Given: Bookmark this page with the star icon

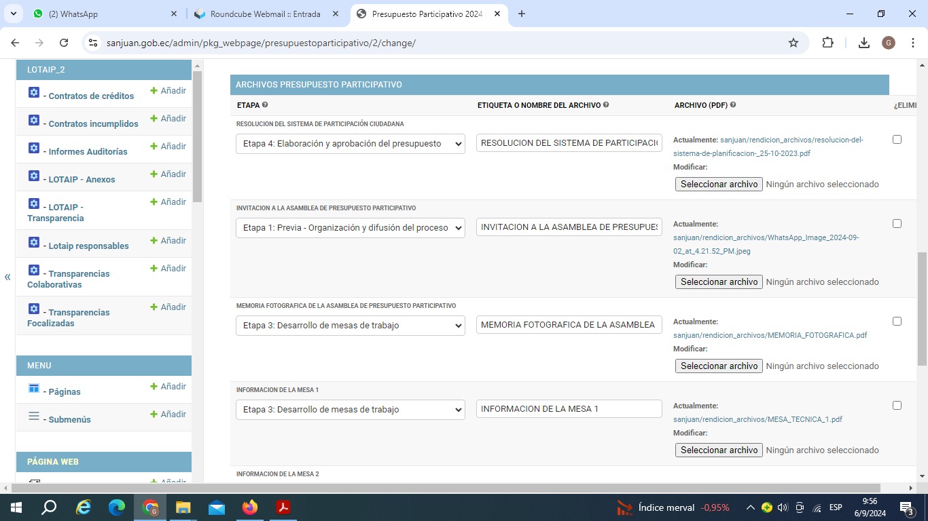Looking at the screenshot, I should coord(793,43).
